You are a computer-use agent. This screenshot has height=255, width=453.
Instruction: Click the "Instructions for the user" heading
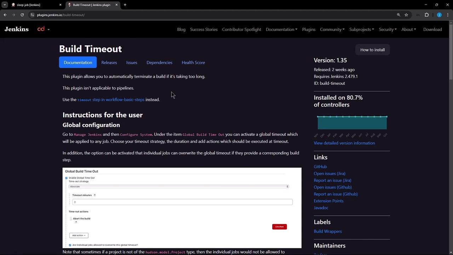pyautogui.click(x=103, y=115)
